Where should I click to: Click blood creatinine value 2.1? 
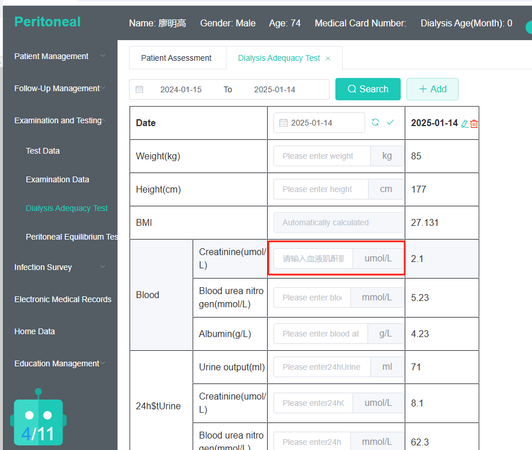[417, 259]
